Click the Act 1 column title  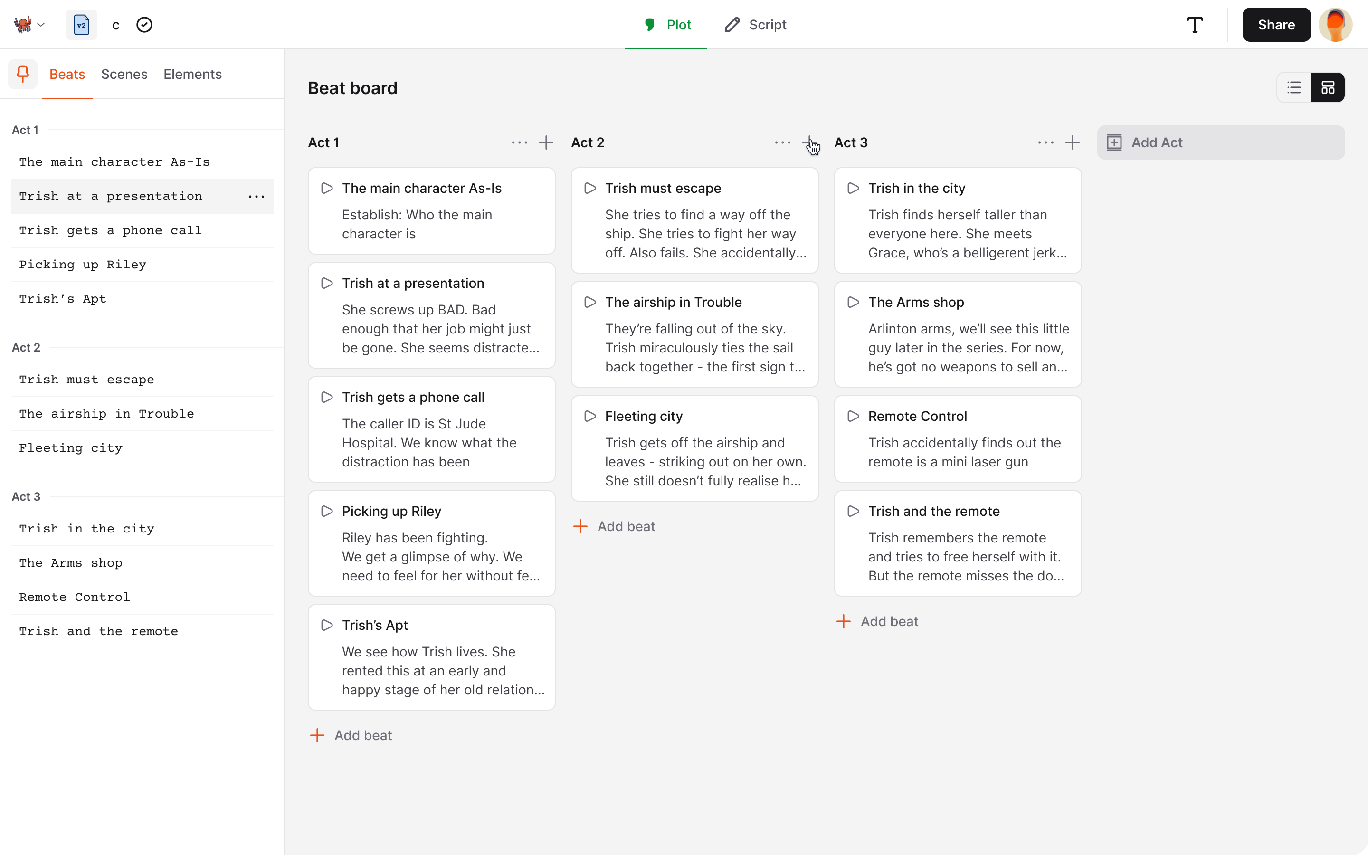tap(323, 142)
